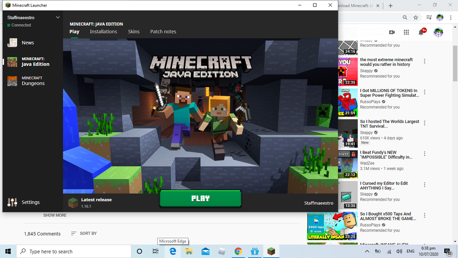Open File Explorer from taskbar
The height and width of the screenshot is (258, 458).
point(189,251)
